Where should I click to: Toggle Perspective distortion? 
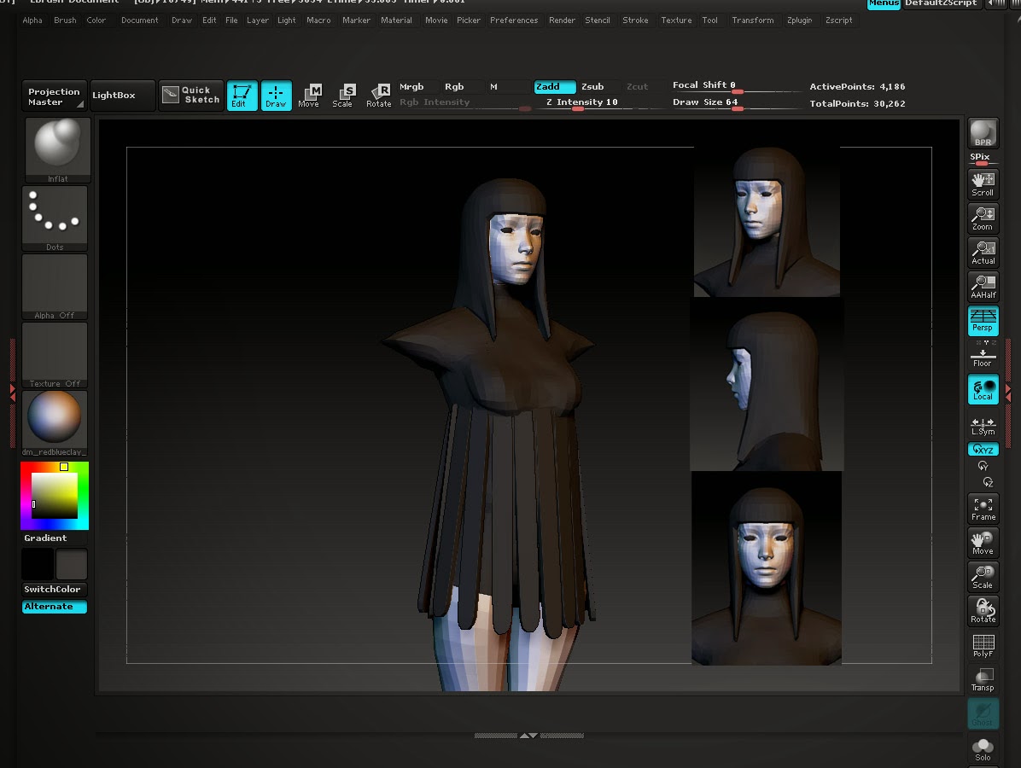(983, 320)
